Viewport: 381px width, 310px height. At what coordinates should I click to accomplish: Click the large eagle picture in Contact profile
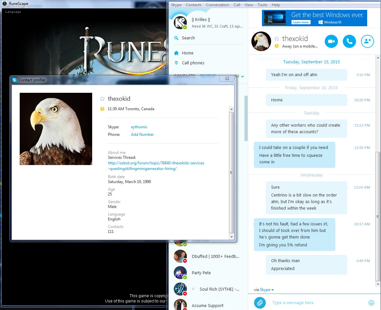[x=56, y=129]
